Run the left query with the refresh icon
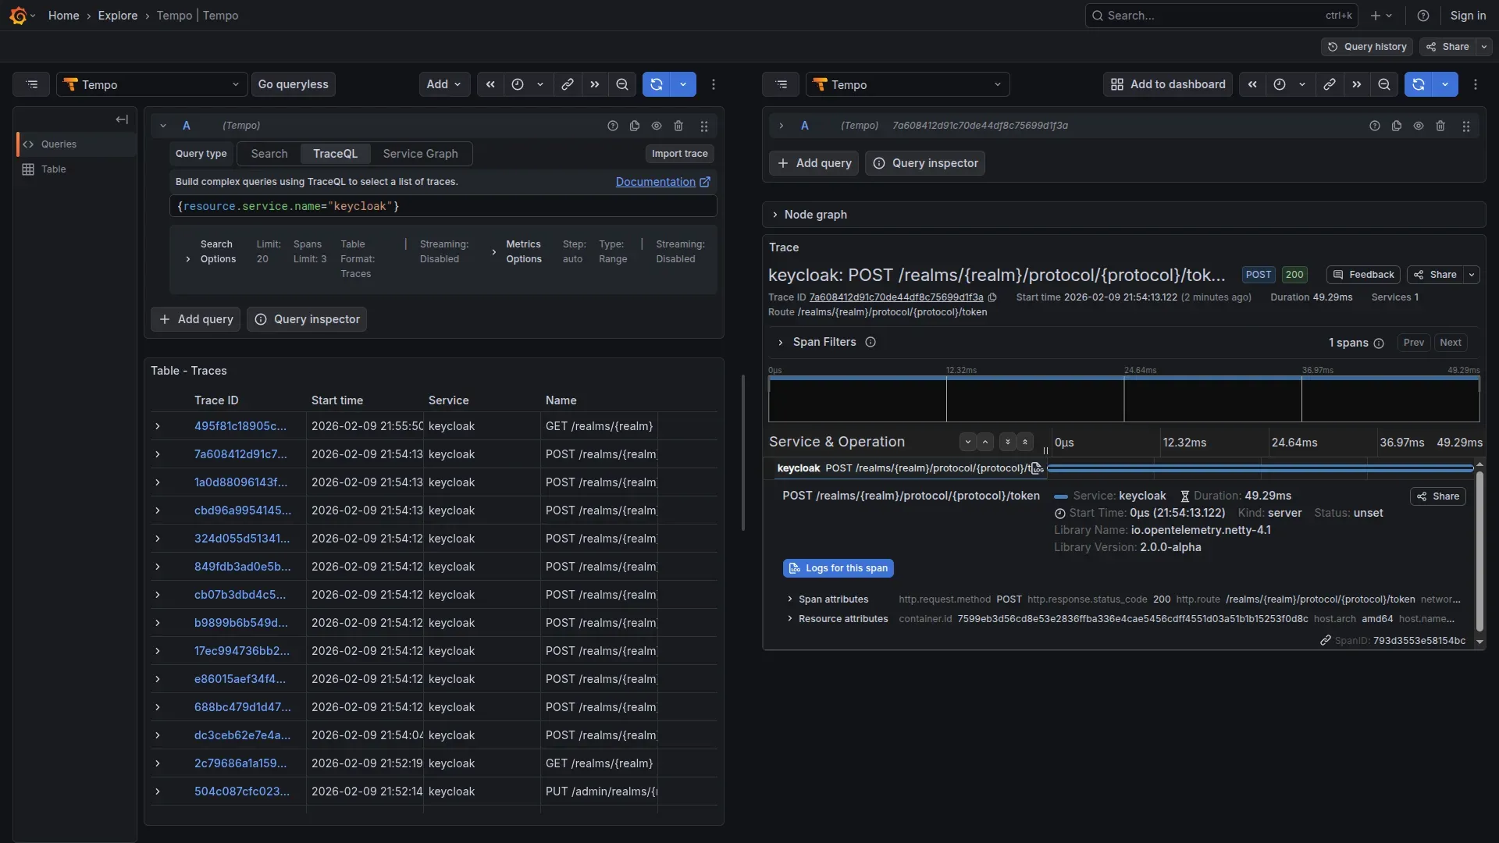 click(657, 84)
